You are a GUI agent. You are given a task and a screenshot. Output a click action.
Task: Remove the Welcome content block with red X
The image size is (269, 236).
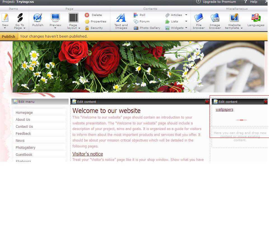(x=207, y=102)
